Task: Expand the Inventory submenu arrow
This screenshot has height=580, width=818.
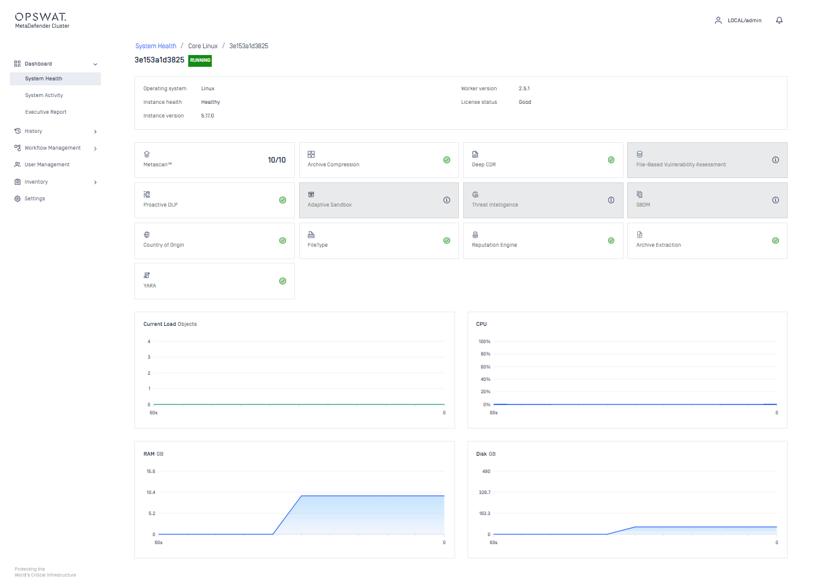Action: tap(95, 182)
